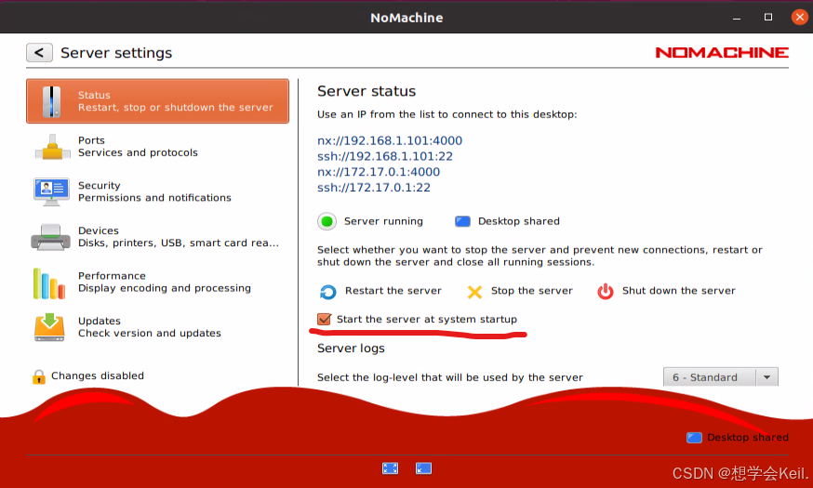Screen dimensions: 813x488
Task: Click Shut down the server label
Action: tap(679, 291)
